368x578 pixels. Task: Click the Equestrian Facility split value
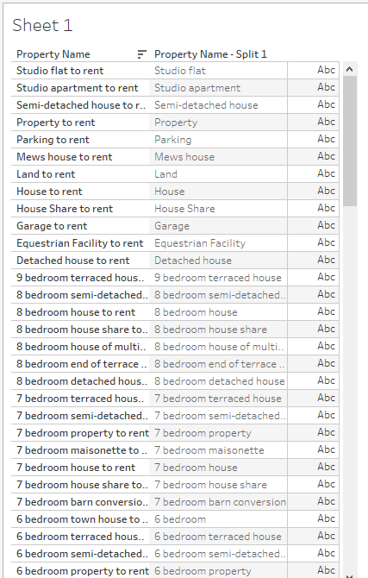click(x=200, y=243)
